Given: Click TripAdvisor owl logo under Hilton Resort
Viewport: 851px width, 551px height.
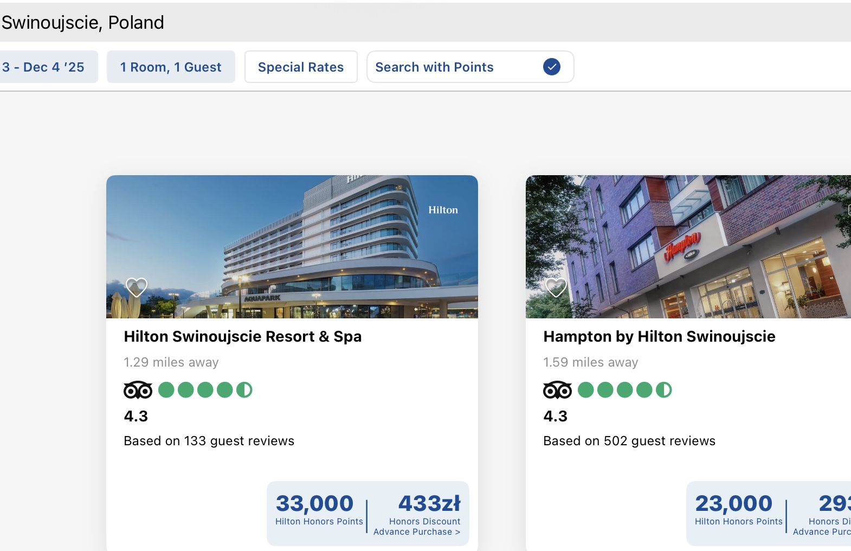Looking at the screenshot, I should tap(138, 390).
